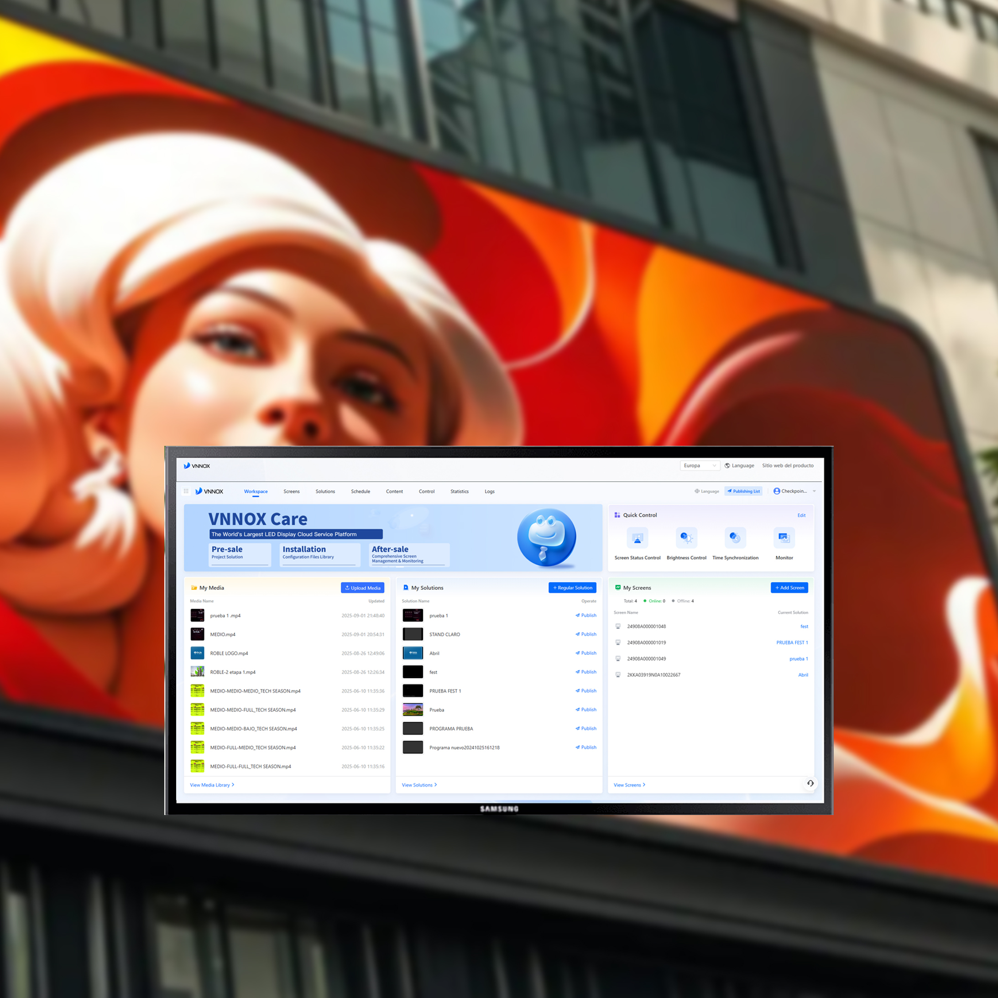Image resolution: width=998 pixels, height=998 pixels.
Task: Open the Monitor quick control icon
Action: point(784,538)
